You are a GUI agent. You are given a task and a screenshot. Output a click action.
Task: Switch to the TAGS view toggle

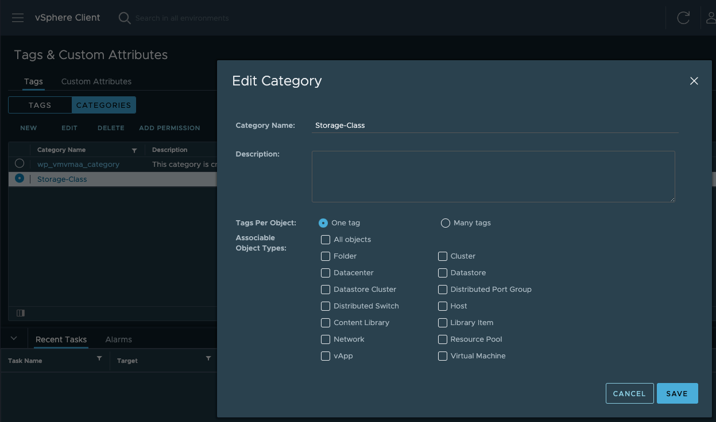[x=40, y=105]
